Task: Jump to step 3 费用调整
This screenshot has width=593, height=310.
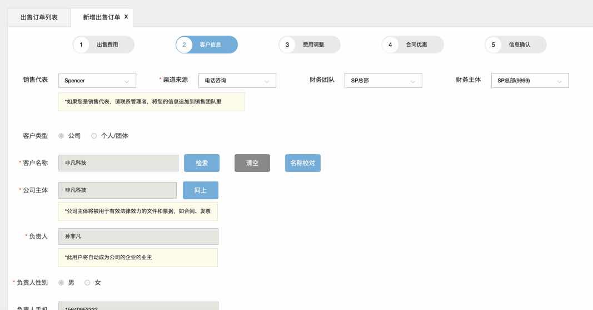Action: (310, 45)
